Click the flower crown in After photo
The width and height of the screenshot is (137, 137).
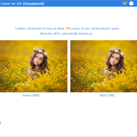point(117,51)
